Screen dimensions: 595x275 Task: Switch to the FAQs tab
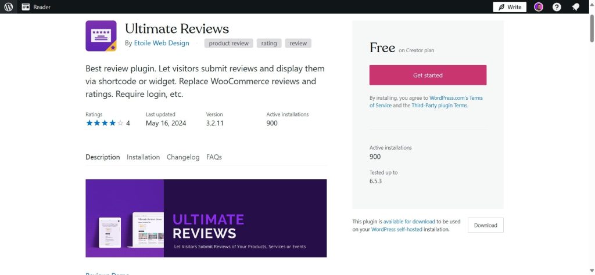click(214, 157)
